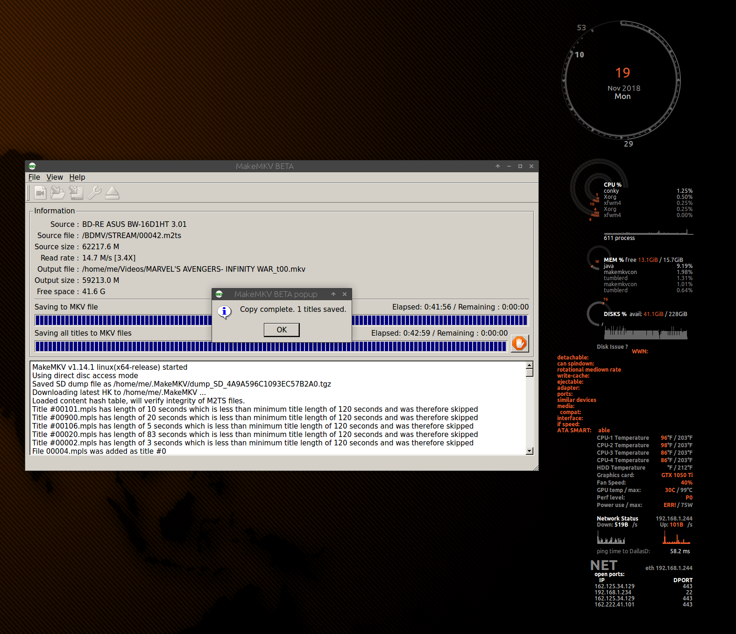Click log line for Title #00101.mpls
The height and width of the screenshot is (634, 736).
255,409
